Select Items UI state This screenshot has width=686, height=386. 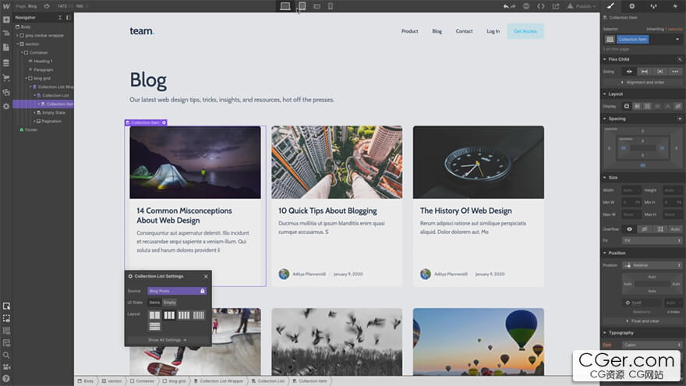[x=154, y=303]
